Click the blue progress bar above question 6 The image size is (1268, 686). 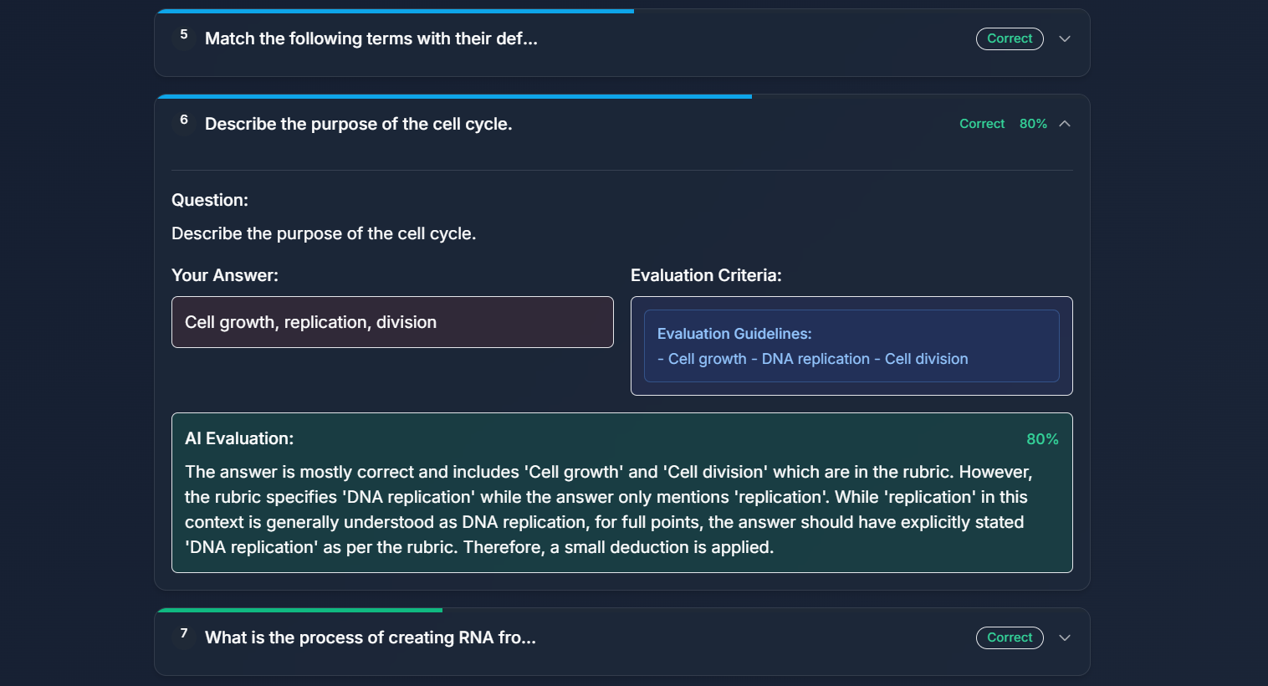point(452,96)
